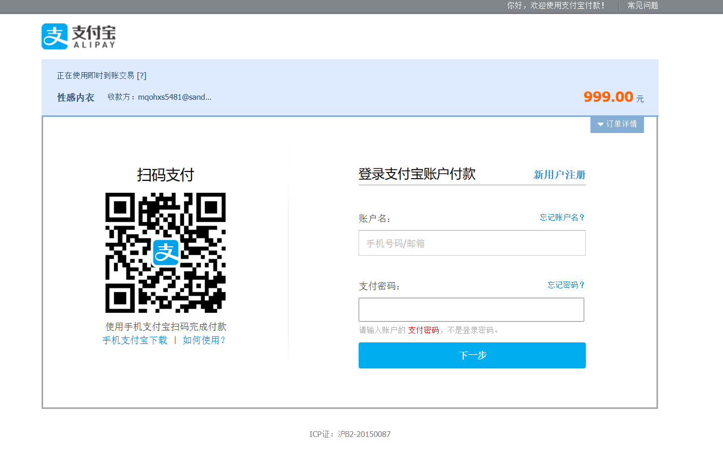Screen dimensions: 723x451
Task: Open the 常见问题 FAQ link
Action: click(x=642, y=6)
